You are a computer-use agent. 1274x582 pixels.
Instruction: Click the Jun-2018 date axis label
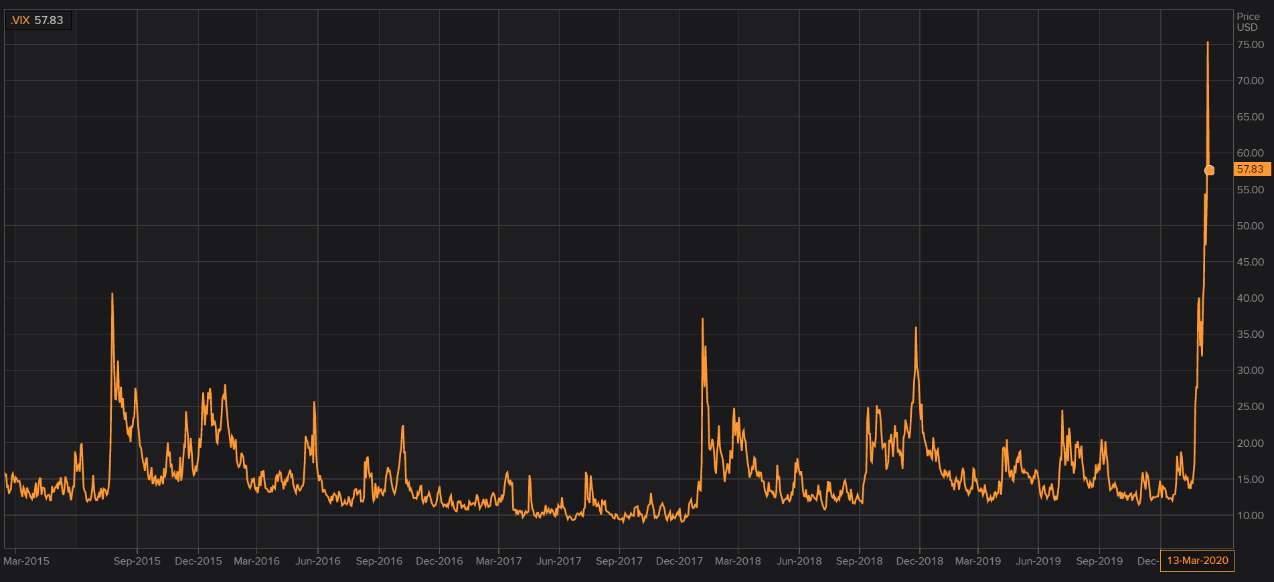tap(799, 561)
